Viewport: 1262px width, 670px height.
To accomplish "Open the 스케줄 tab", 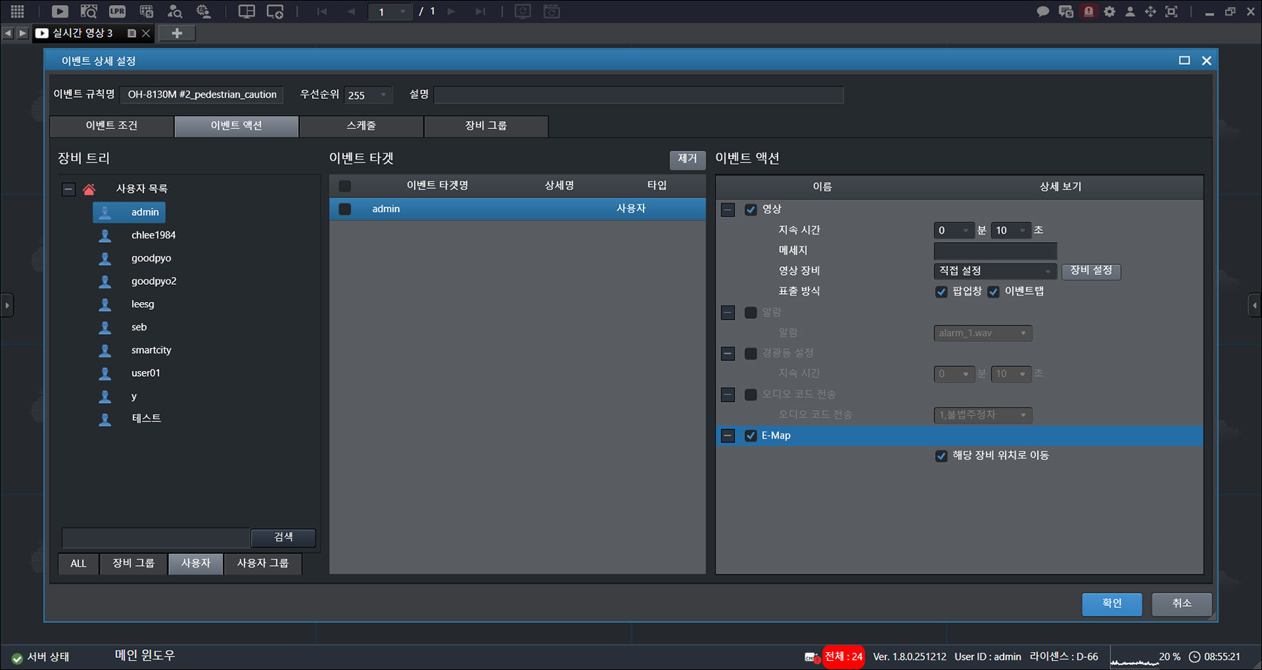I will coord(361,126).
